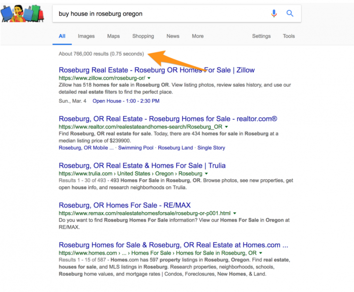
Task: Click the 'About 766,000 results' count text
Action: pyautogui.click(x=101, y=54)
